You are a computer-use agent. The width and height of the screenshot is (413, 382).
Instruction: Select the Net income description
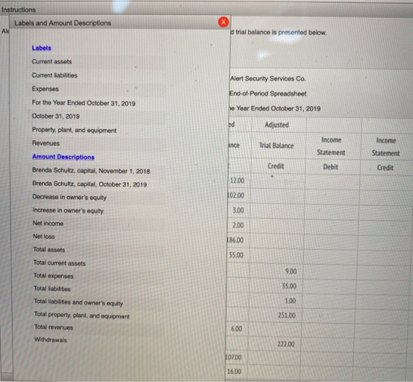click(48, 223)
